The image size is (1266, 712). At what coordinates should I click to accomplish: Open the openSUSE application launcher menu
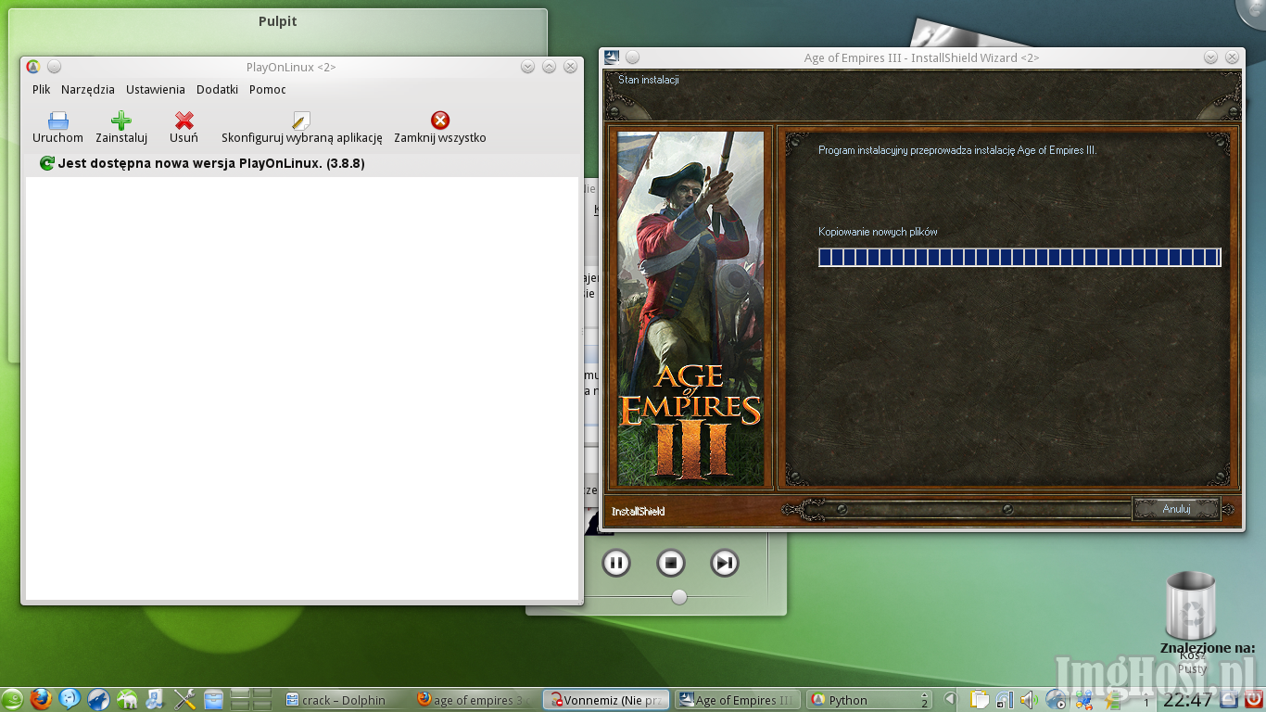click(x=12, y=700)
